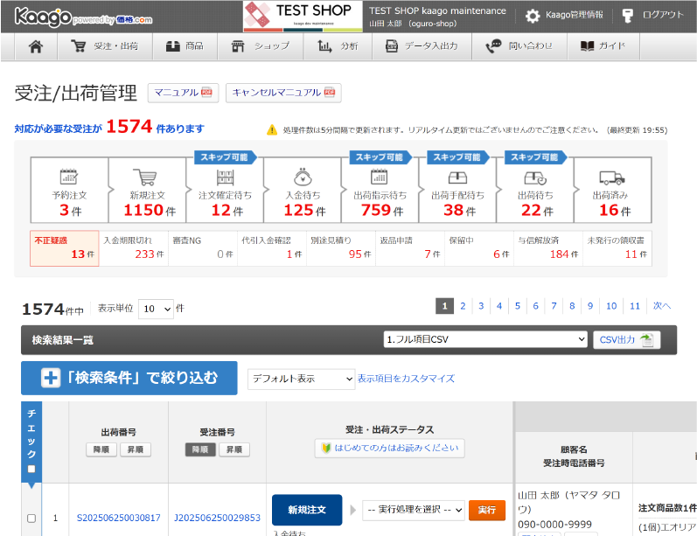Image resolution: width=697 pixels, height=536 pixels.
Task: Toggle the check-all checkbox in チェック column
Action: [31, 469]
